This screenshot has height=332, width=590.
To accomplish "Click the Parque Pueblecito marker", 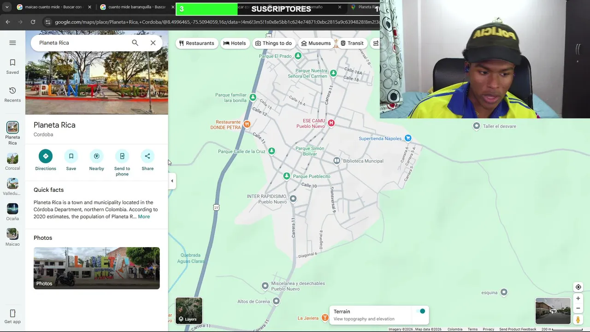I will [x=287, y=176].
